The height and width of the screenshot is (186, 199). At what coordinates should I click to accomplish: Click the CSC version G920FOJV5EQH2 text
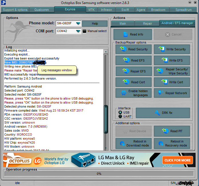coord(36,118)
